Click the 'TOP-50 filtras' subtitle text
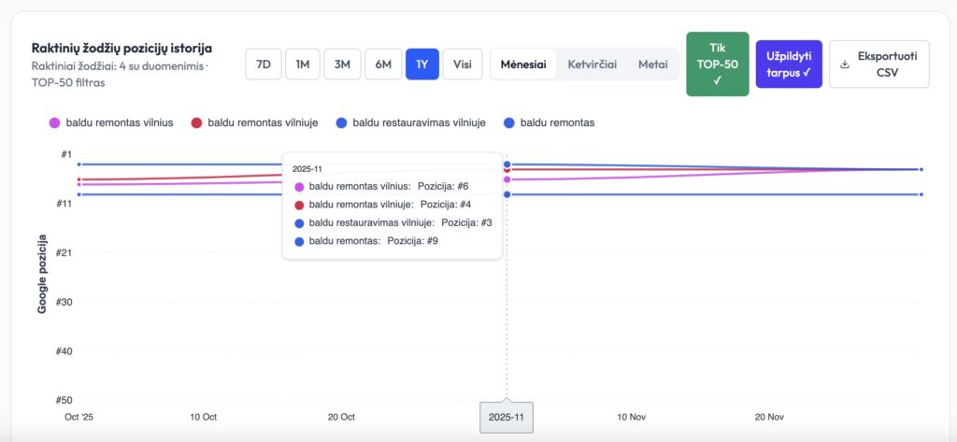957x442 pixels. click(x=67, y=82)
